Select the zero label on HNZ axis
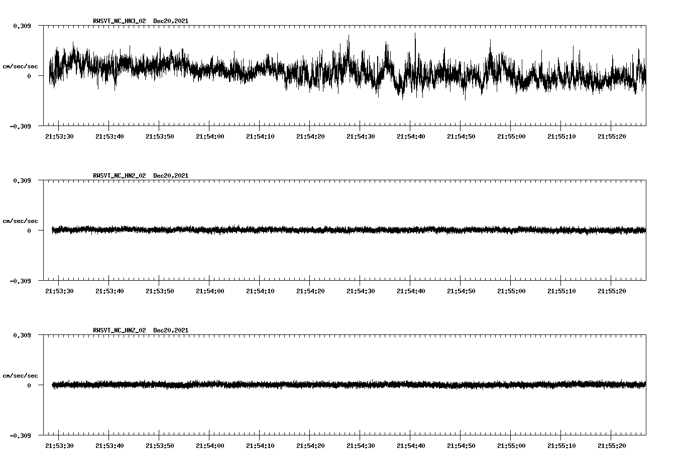 tap(29, 385)
